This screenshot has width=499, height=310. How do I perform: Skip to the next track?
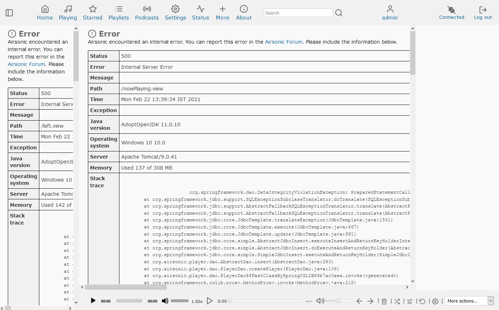pos(370,301)
